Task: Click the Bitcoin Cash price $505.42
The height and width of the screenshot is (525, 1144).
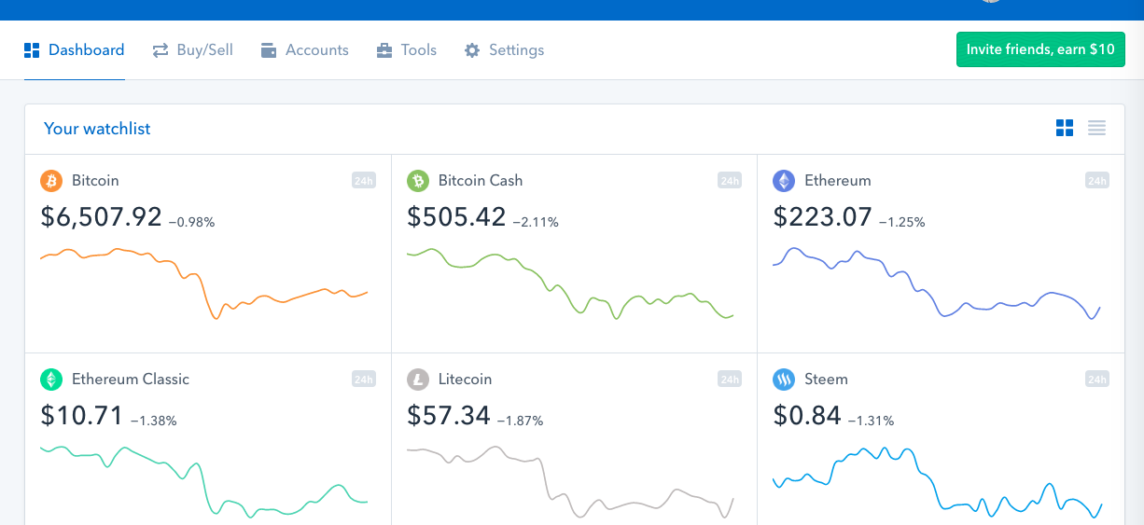Action: [456, 217]
